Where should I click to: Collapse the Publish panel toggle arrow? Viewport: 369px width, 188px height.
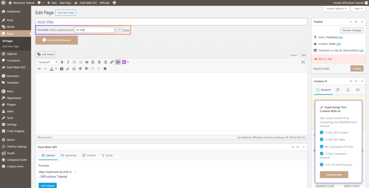click(362, 22)
